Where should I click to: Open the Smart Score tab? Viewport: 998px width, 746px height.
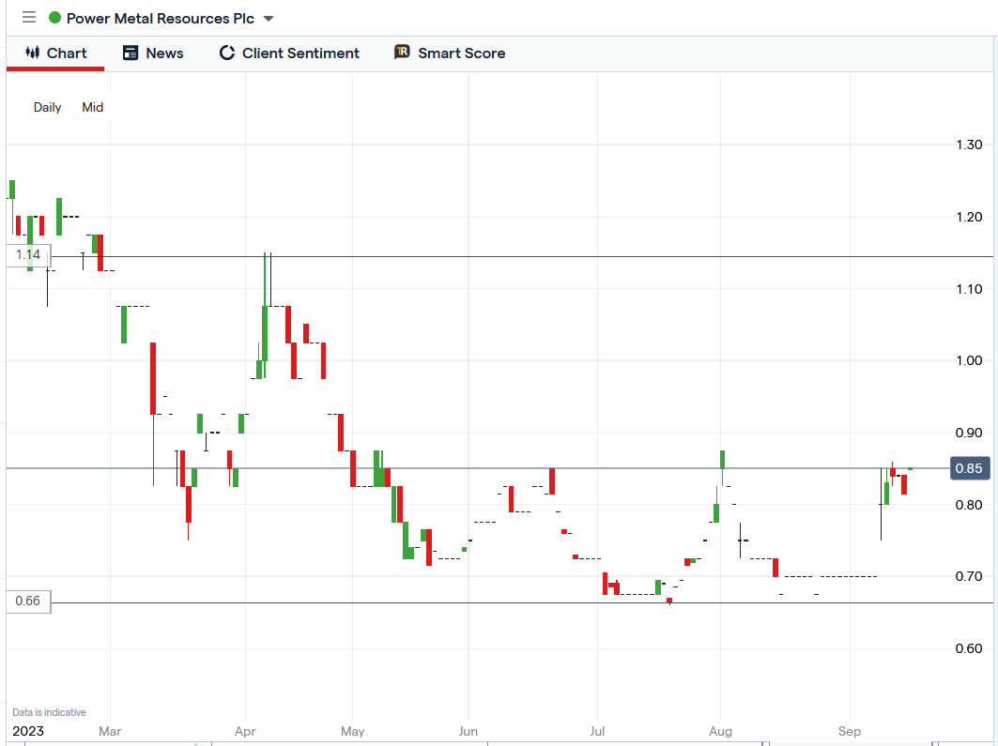pos(450,53)
